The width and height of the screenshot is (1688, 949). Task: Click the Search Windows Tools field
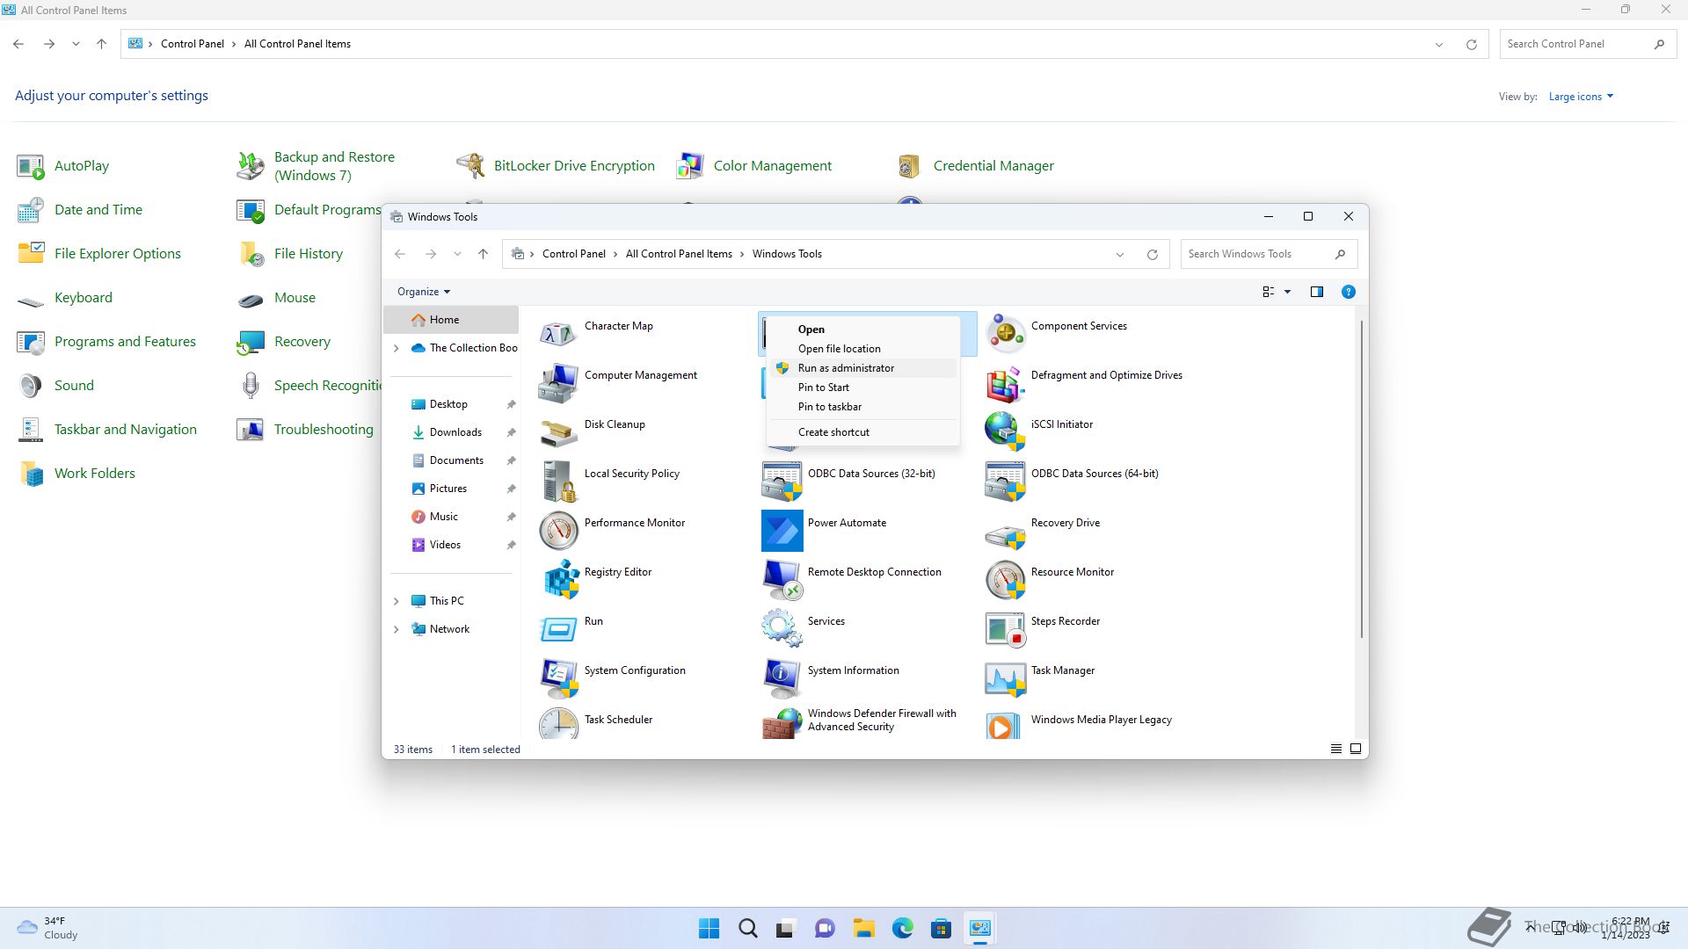pos(1269,254)
